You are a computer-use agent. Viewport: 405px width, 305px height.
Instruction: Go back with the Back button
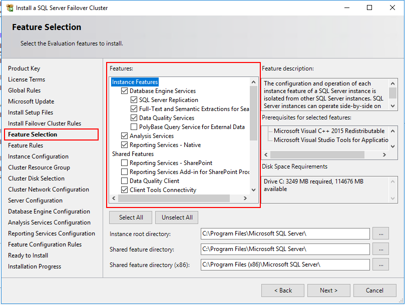(283, 290)
